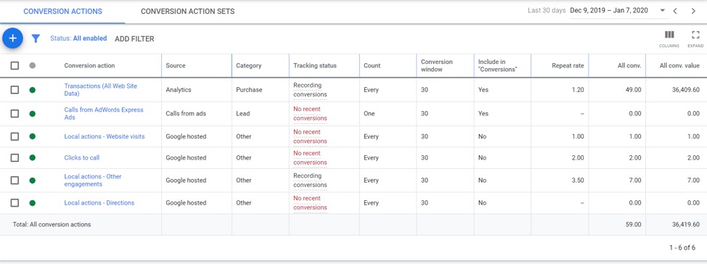Open Local actions - Other engagements link

(93, 180)
